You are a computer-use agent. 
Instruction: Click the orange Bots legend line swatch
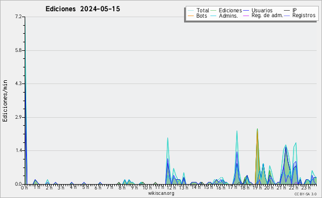pyautogui.click(x=191, y=16)
